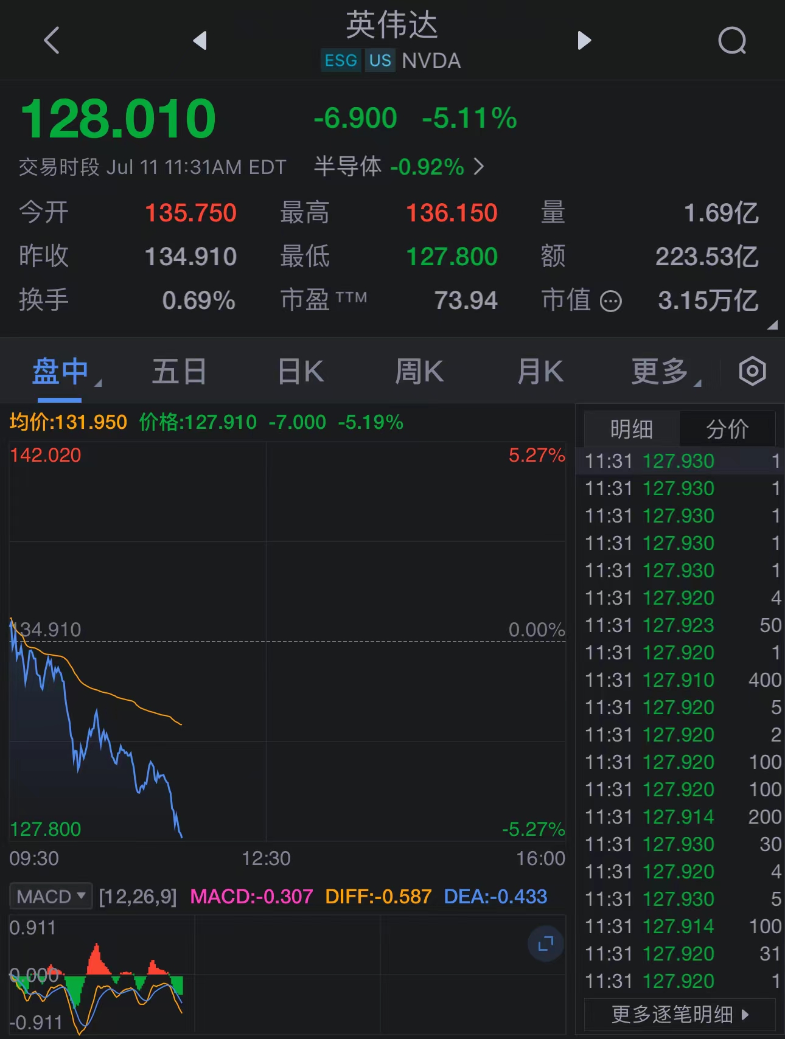
Task: Tap the turnover value 223.53亿
Action: tap(707, 257)
